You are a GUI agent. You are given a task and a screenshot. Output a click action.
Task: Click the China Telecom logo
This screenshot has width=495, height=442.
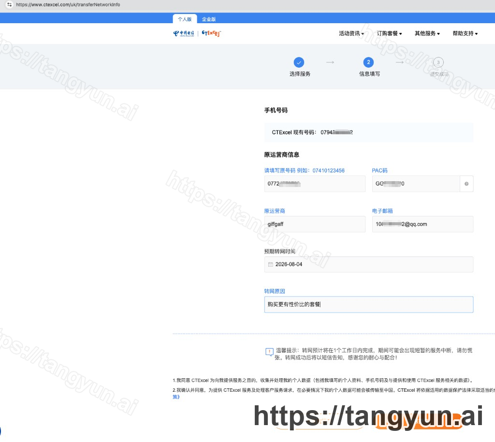pos(184,33)
